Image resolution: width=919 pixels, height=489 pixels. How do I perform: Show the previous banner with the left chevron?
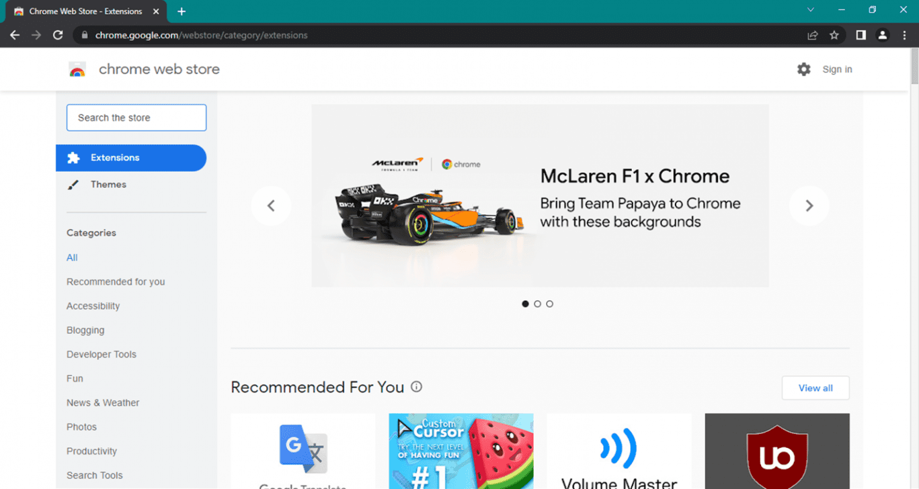coord(271,206)
